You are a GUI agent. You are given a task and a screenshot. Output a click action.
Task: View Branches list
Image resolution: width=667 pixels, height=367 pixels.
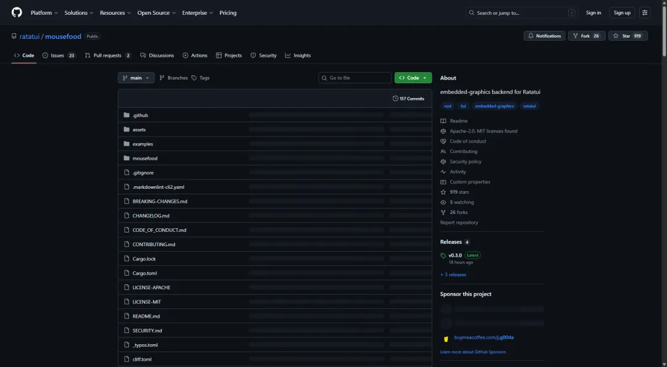(174, 78)
